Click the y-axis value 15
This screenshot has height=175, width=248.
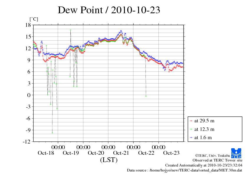tap(28, 37)
